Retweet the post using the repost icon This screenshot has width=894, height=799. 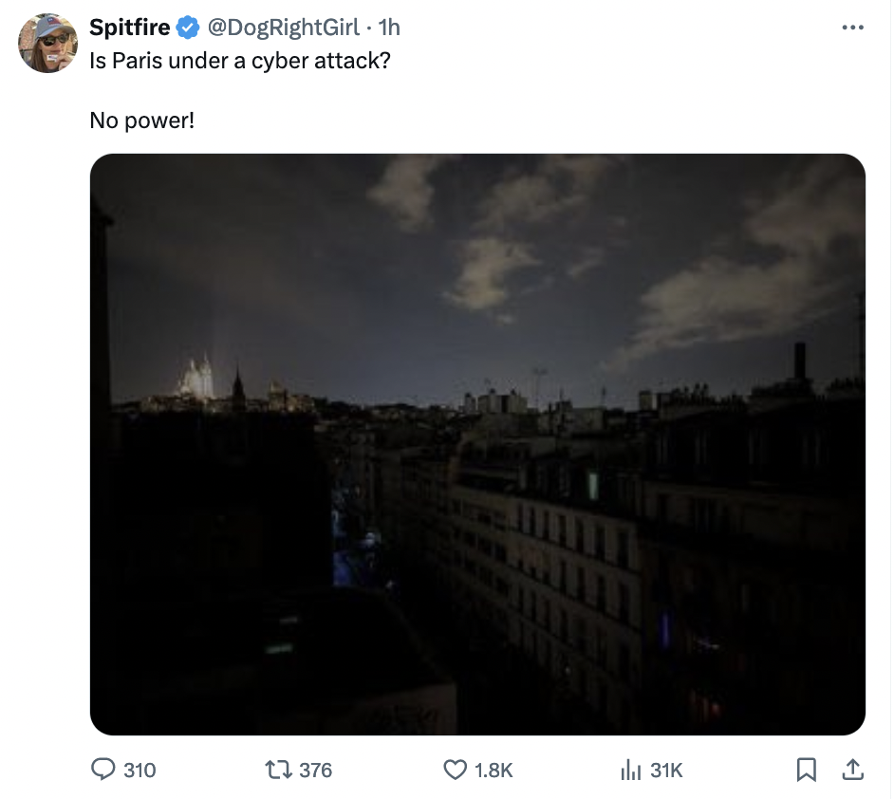click(x=277, y=770)
